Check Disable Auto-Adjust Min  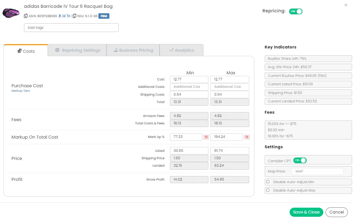point(268,182)
